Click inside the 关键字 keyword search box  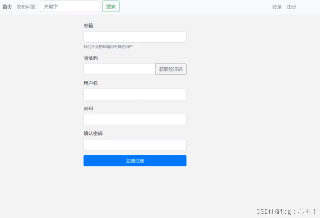pos(69,6)
